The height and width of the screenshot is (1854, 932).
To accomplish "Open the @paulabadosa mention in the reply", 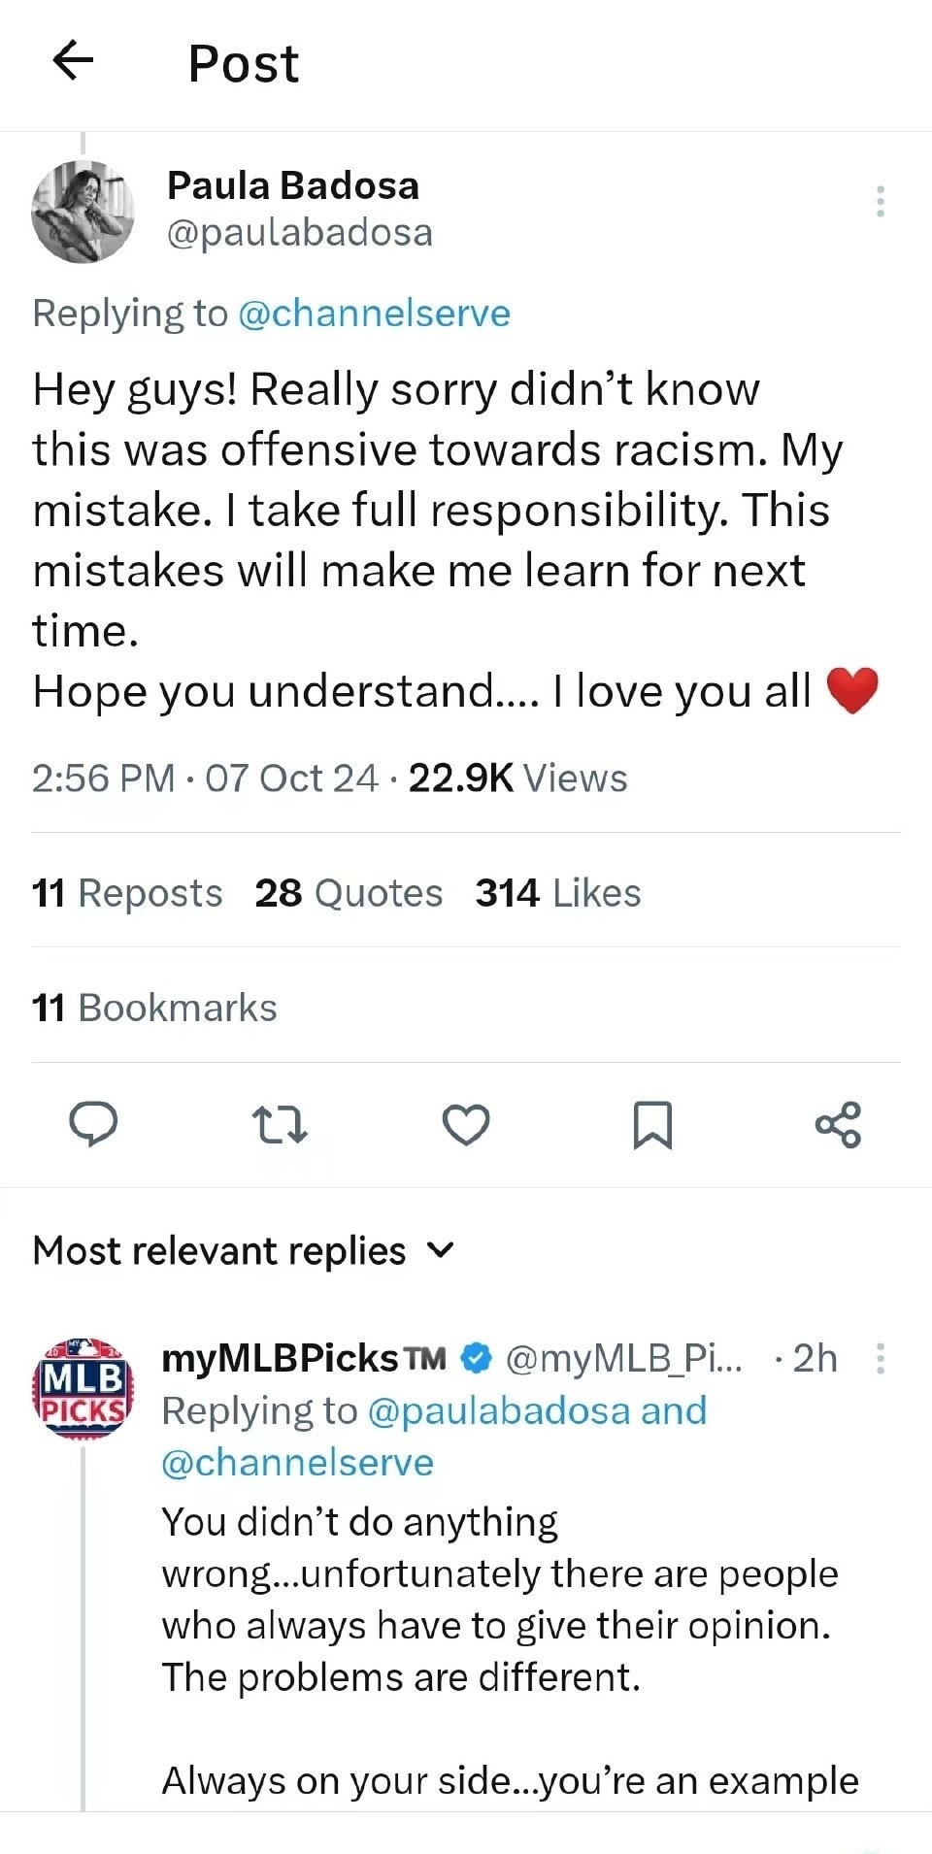I will coord(501,1410).
